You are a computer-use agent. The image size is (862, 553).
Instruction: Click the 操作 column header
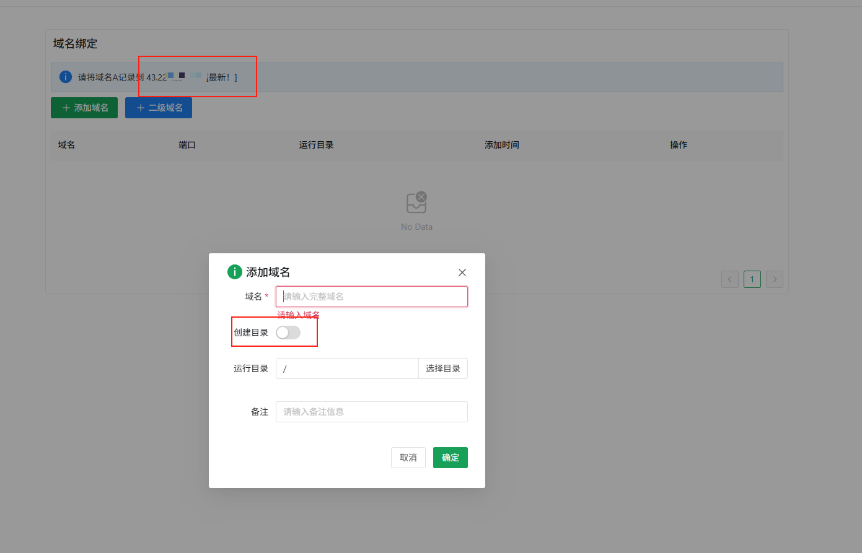point(679,145)
